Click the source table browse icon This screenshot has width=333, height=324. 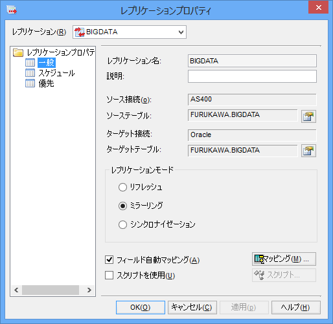tap(308, 116)
